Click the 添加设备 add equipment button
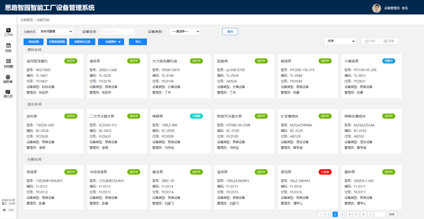424x219 pixels. point(34,42)
